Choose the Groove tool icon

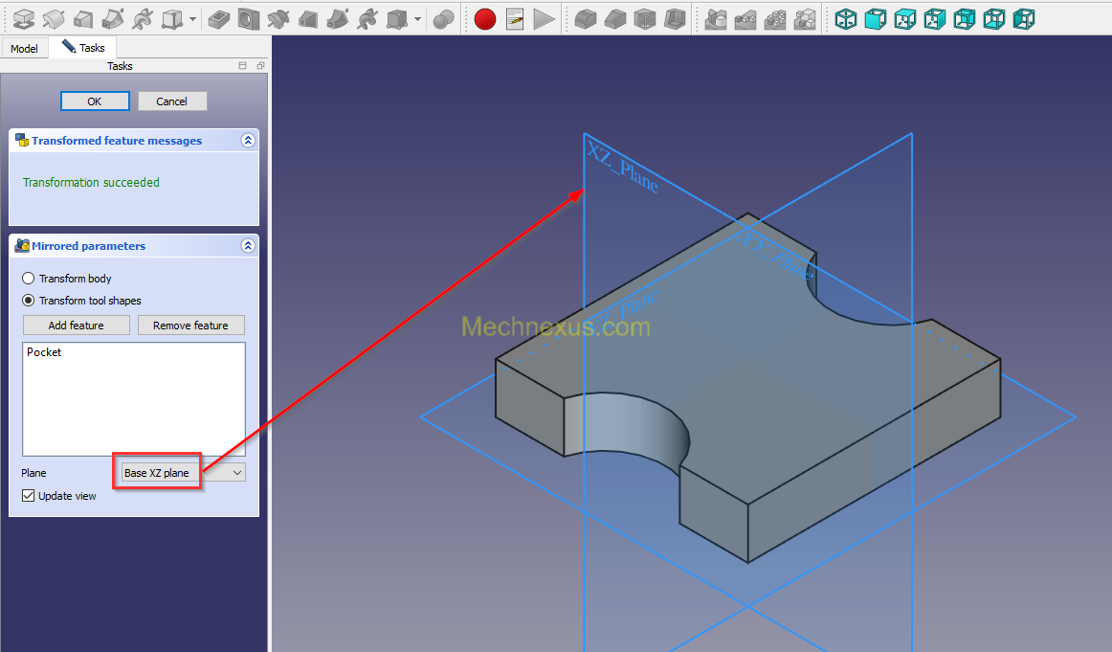point(278,18)
